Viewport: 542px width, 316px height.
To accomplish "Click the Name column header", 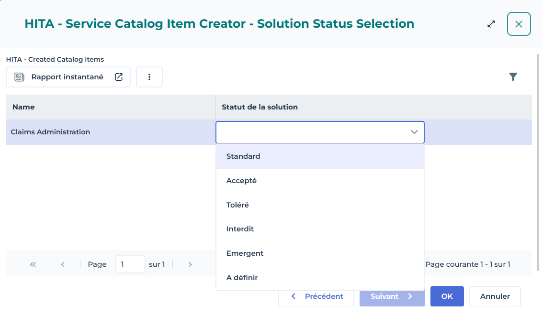I will pyautogui.click(x=23, y=107).
